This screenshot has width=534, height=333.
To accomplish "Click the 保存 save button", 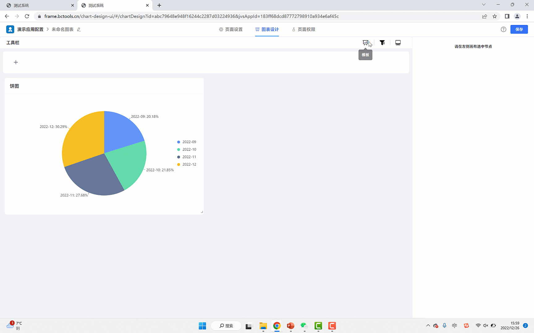I will 519,29.
